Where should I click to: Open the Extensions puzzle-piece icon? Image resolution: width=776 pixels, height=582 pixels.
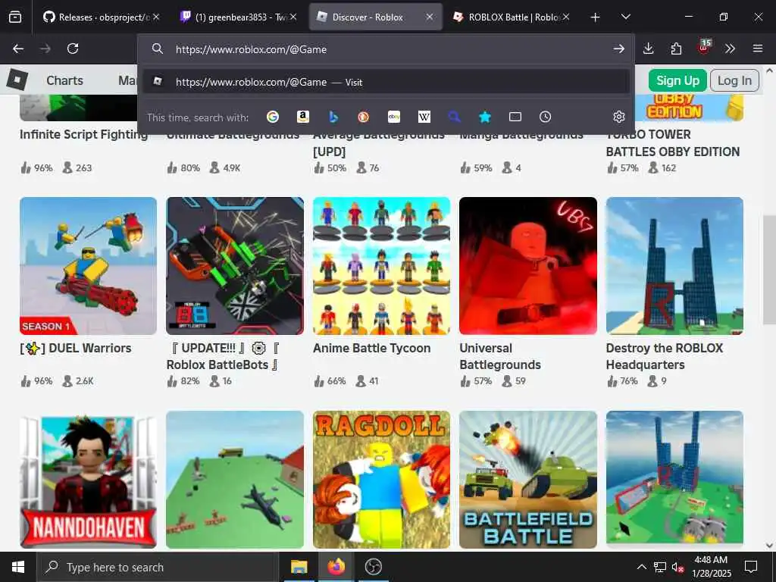(x=676, y=48)
